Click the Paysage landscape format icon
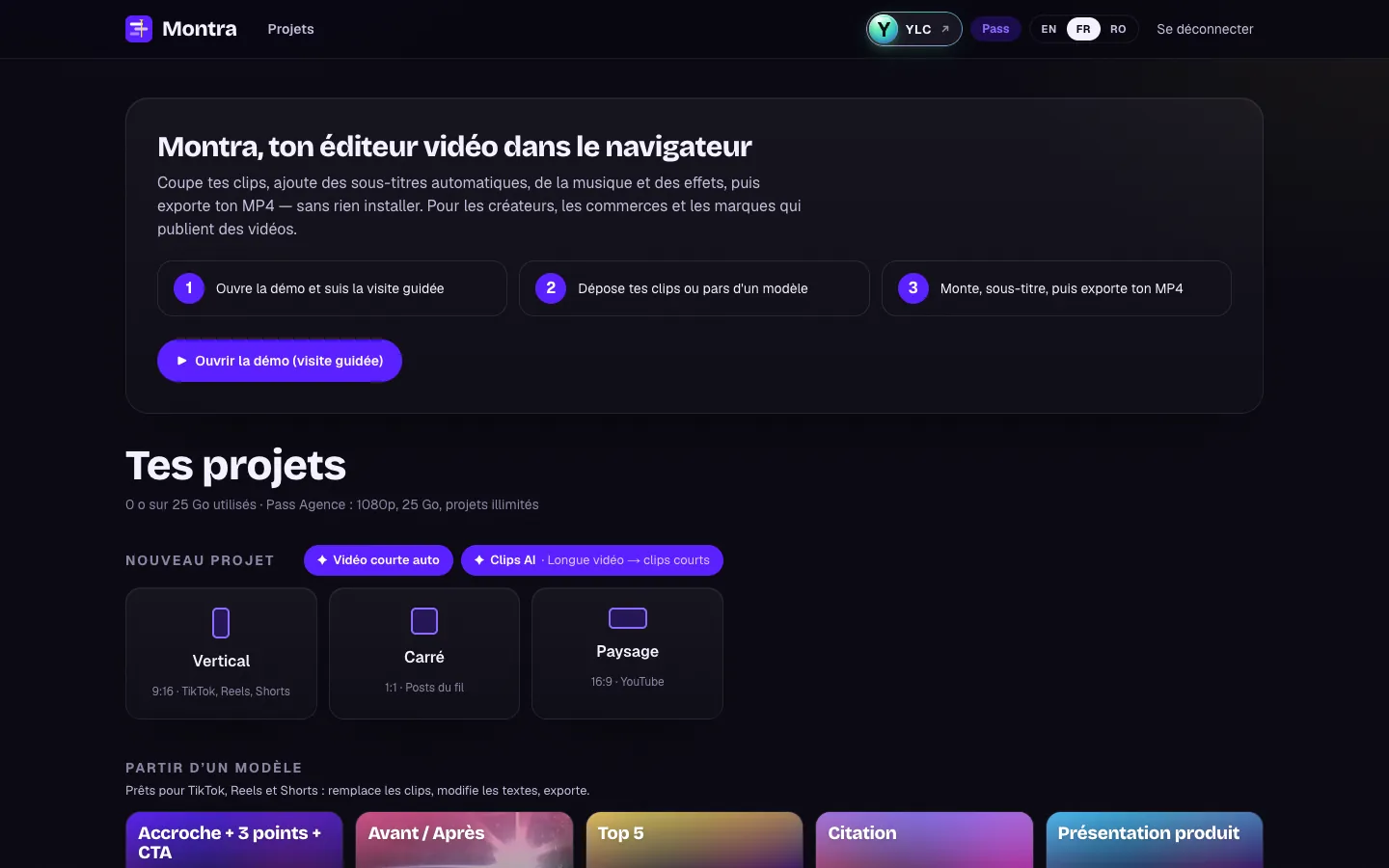The height and width of the screenshot is (868, 1389). pyautogui.click(x=628, y=618)
